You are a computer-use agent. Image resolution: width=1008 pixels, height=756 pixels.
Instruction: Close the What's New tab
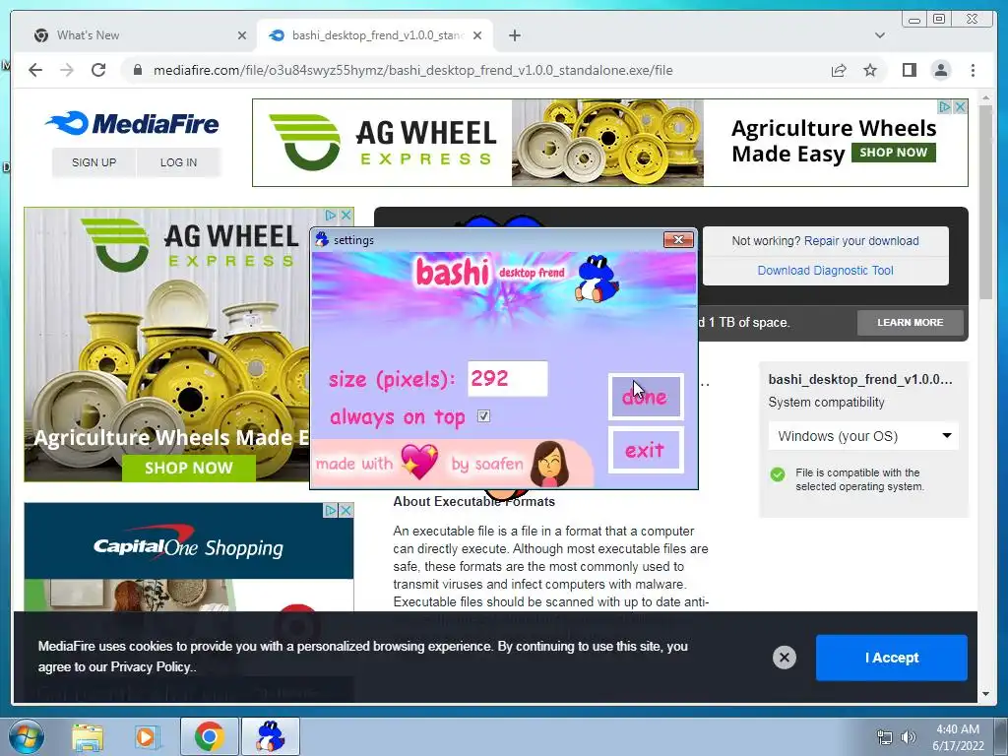(x=242, y=35)
